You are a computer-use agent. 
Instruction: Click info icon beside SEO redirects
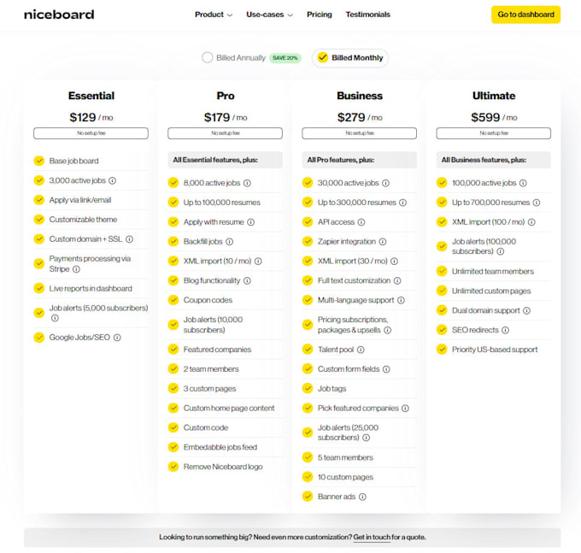(x=505, y=330)
